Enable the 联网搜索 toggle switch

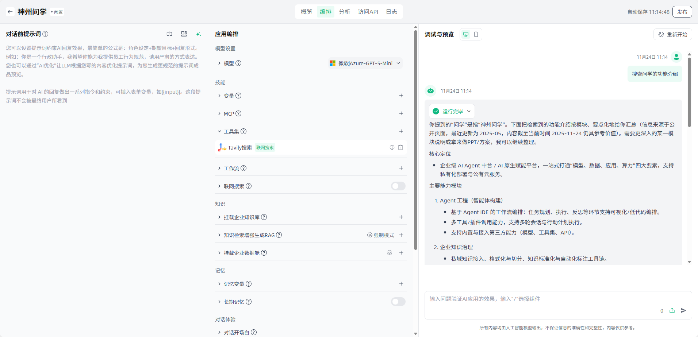398,186
